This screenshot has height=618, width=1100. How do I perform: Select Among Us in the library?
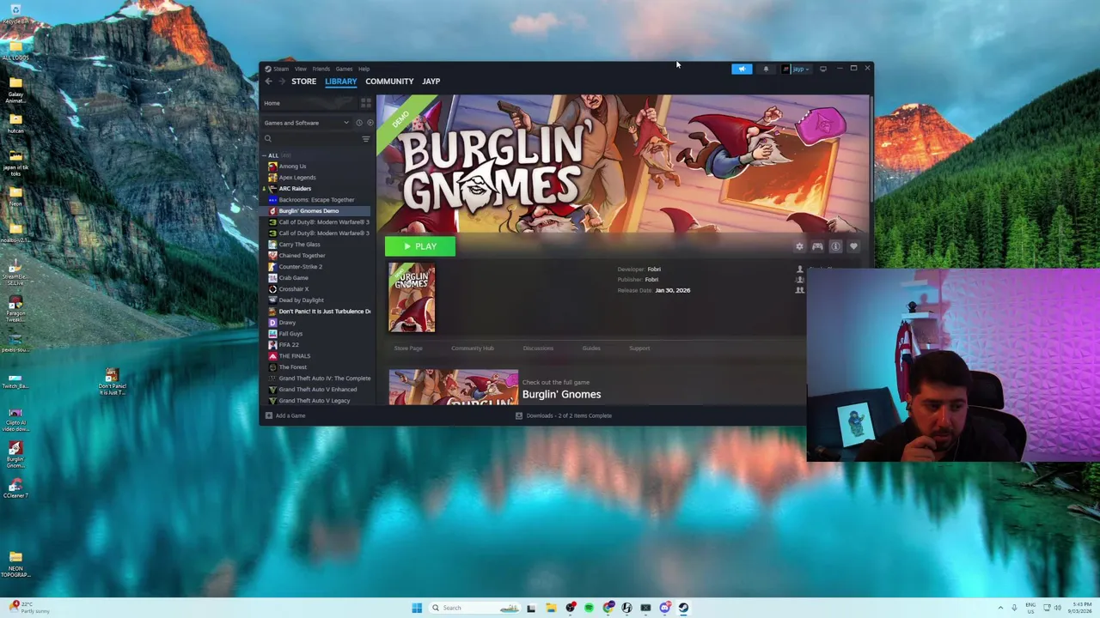[x=292, y=167]
